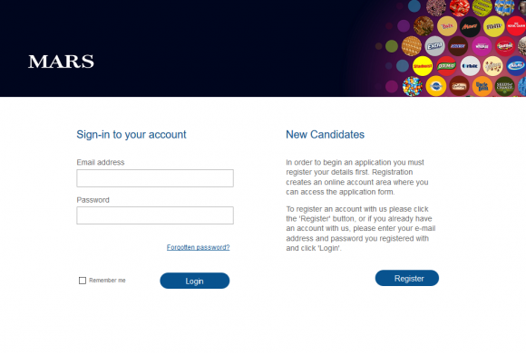Viewport: 526px width, 353px height.
Task: Select the Dolmio brand circle
Action: click(x=446, y=66)
